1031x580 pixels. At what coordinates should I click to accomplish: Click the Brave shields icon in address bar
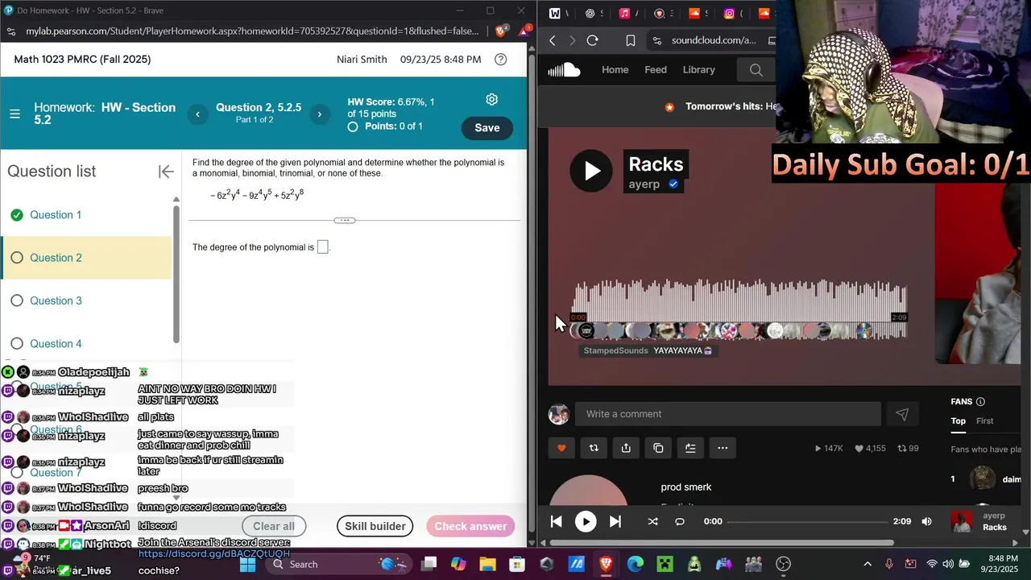click(x=500, y=31)
